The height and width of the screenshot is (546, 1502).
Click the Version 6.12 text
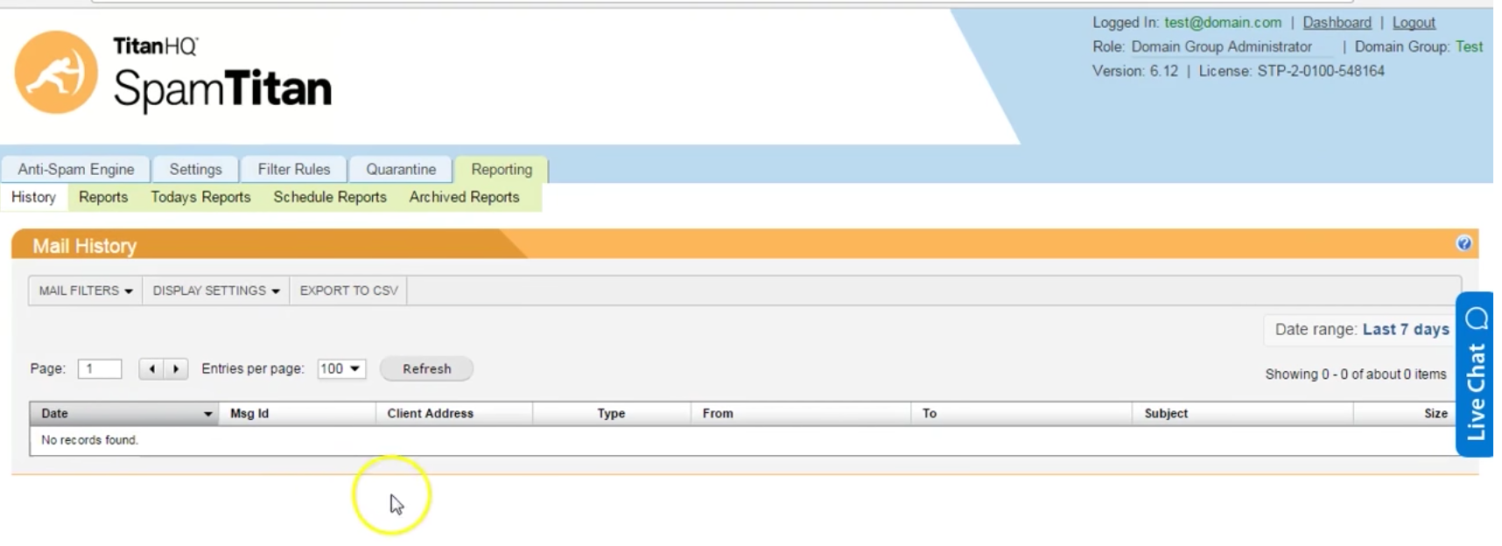click(x=1134, y=72)
